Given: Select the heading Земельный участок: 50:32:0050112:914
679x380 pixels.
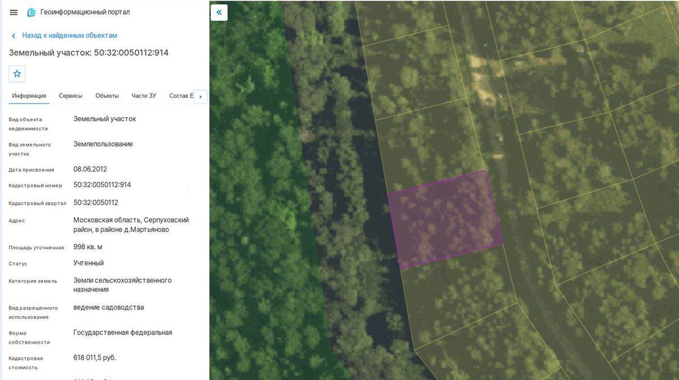Looking at the screenshot, I should (89, 53).
